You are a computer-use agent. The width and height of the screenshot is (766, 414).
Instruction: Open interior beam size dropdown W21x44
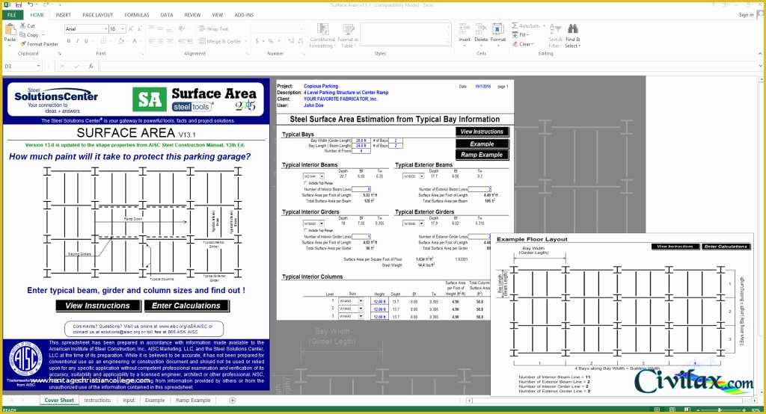point(322,176)
